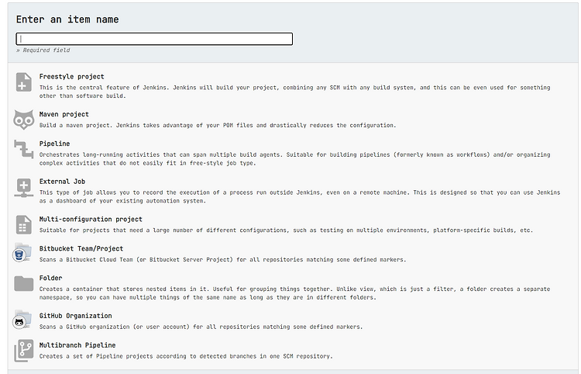The height and width of the screenshot is (374, 581).
Task: Click the 'Required field' hint text
Action: pos(43,50)
